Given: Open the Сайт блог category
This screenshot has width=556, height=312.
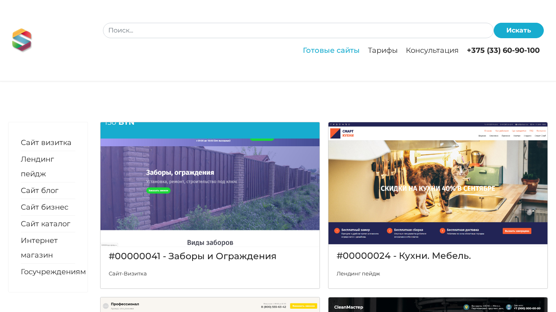Looking at the screenshot, I should point(40,191).
